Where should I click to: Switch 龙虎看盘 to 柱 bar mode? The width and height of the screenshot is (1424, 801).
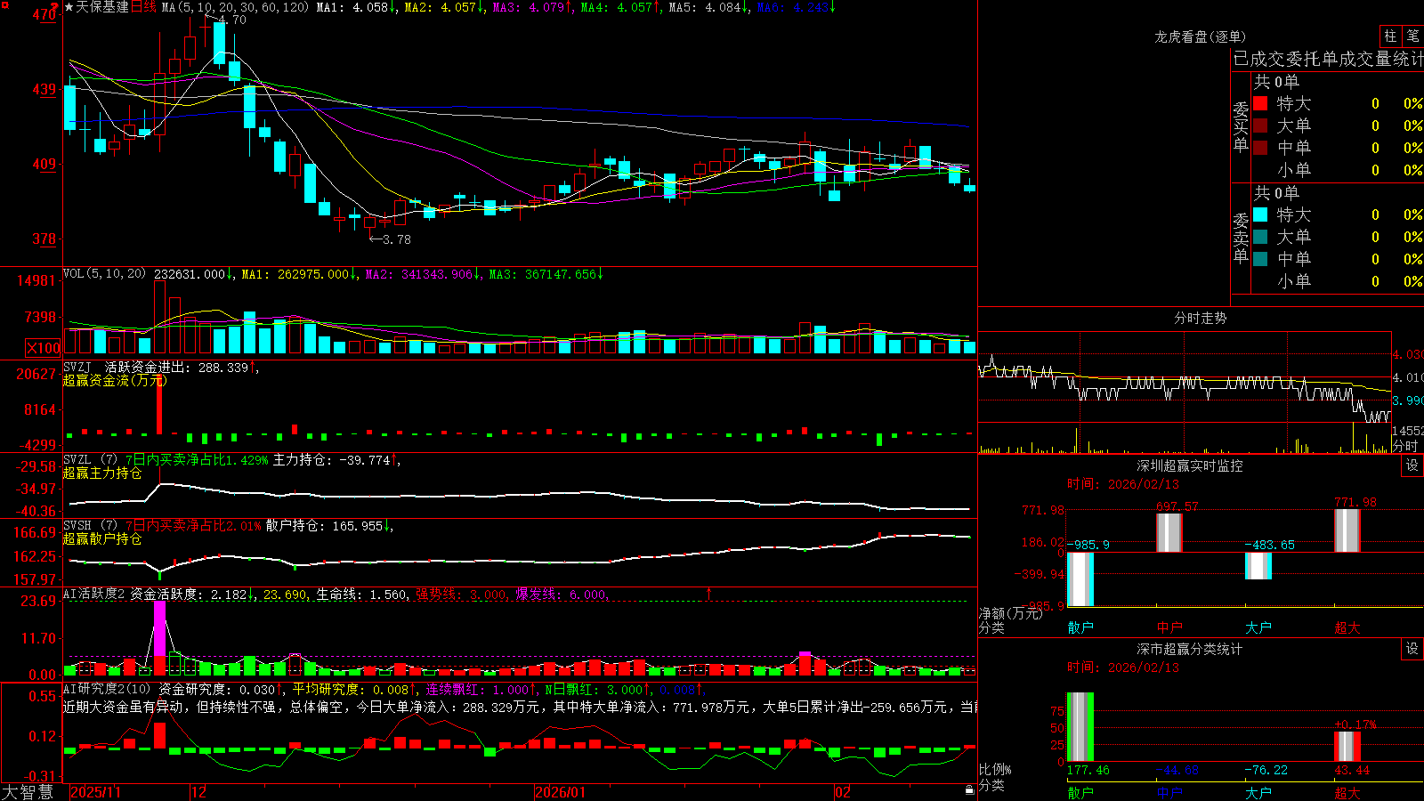tap(1390, 36)
